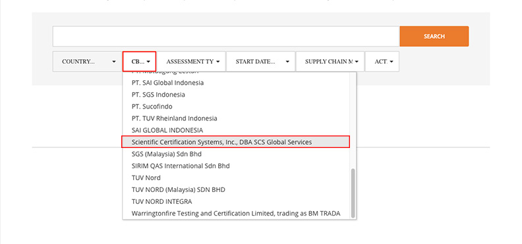Open the START DATE filter dropdown

click(260, 61)
